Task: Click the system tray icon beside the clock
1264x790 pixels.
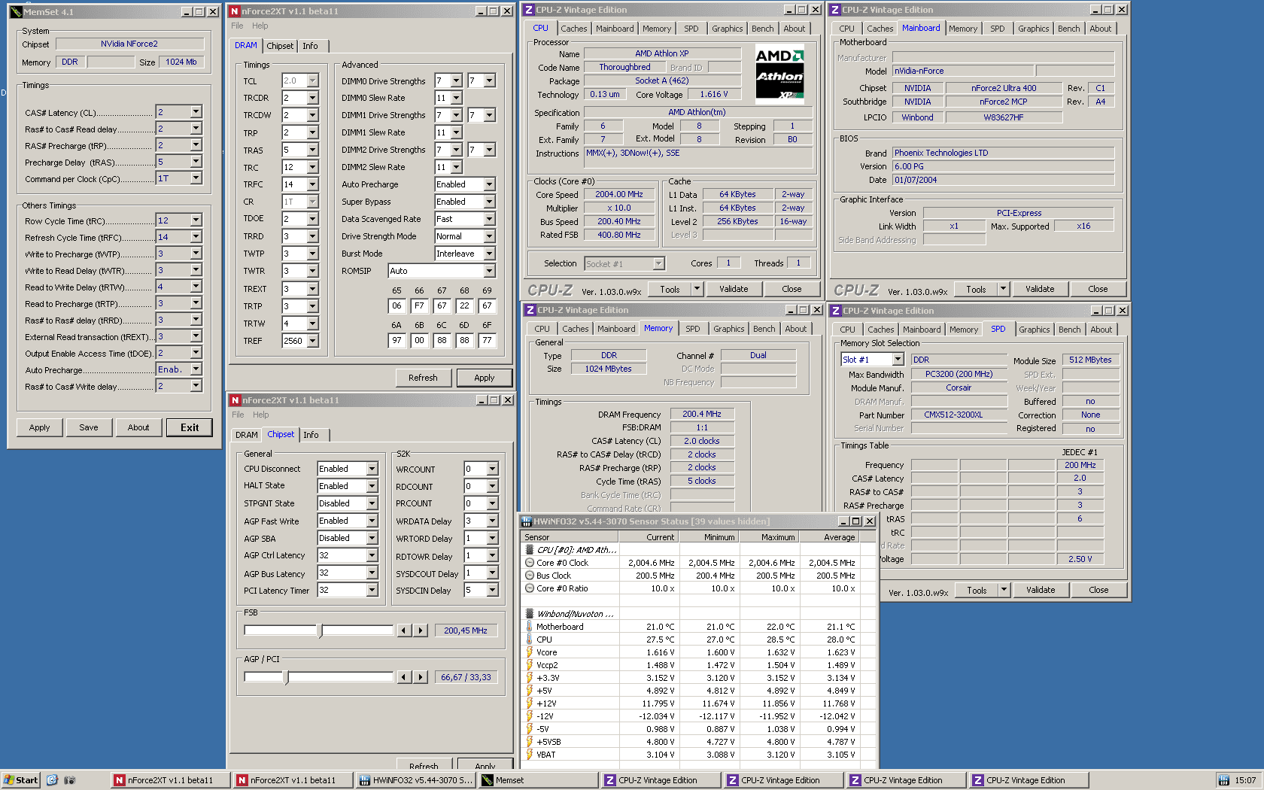Action: click(x=1224, y=780)
